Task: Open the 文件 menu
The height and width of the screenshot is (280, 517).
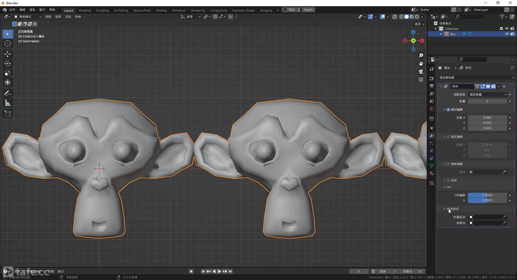Action: tap(12, 10)
